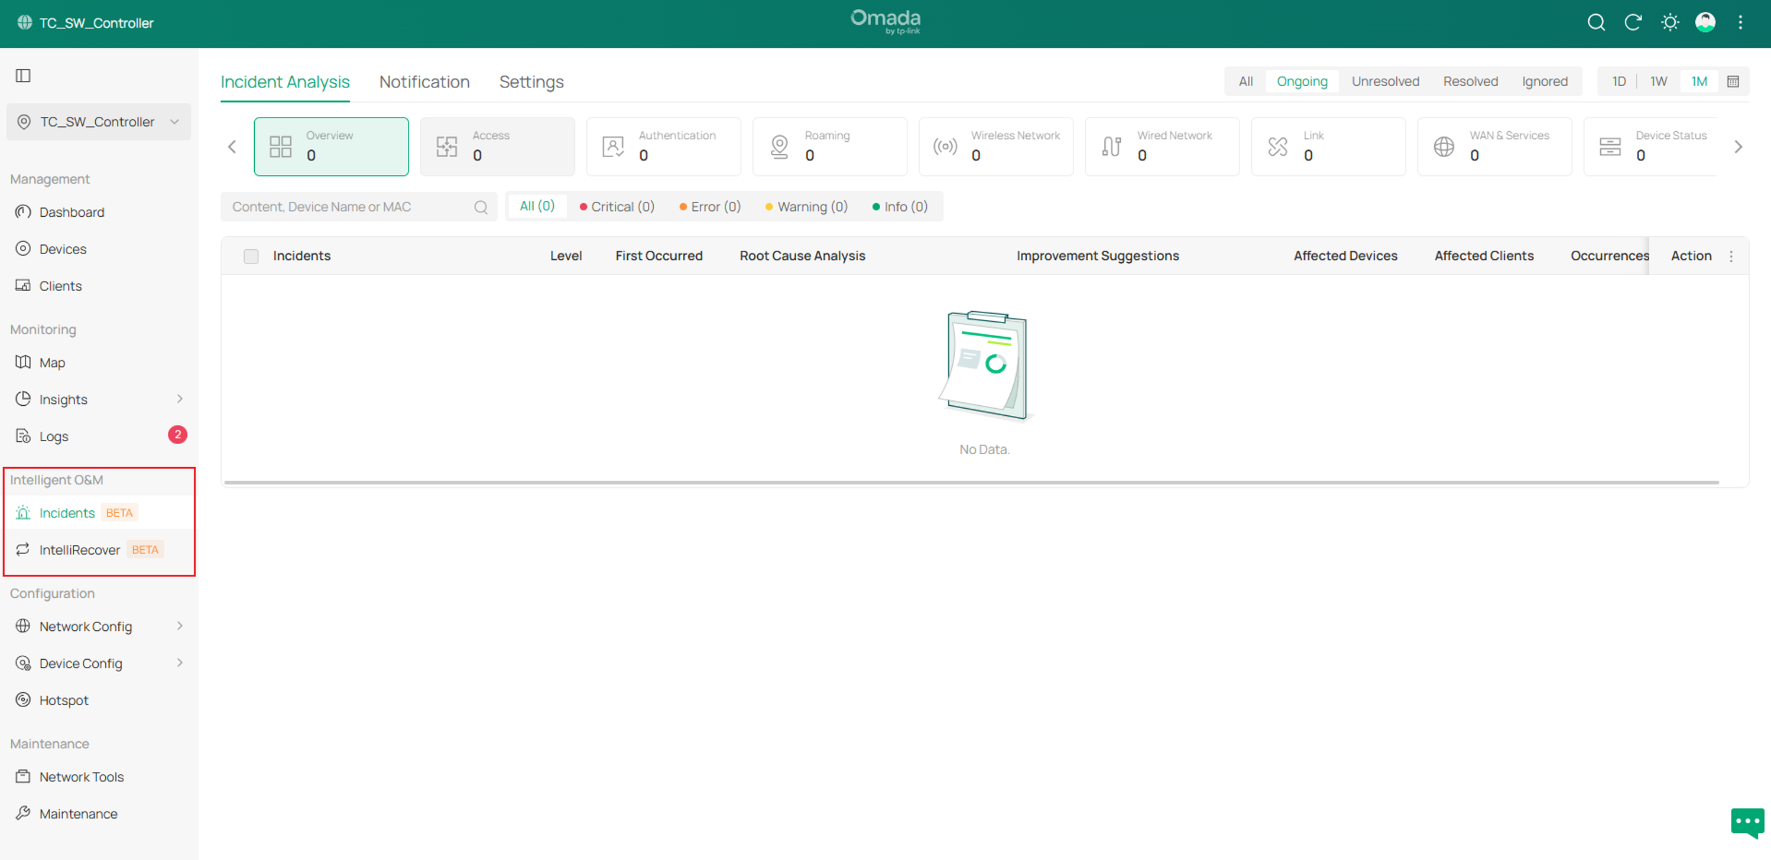Select the Wired Network category card
This screenshot has width=1771, height=860.
pos(1163,146)
